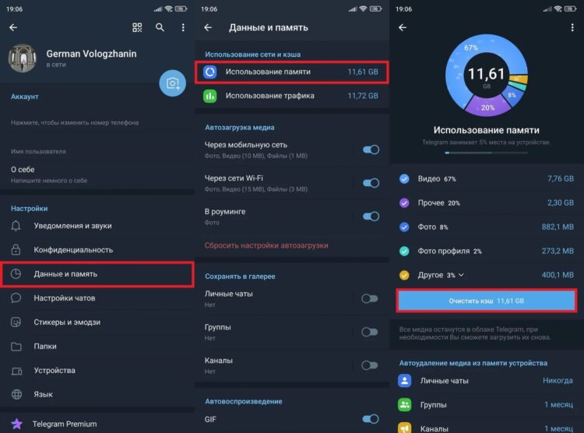Open German Vologzhanin profile avatar
This screenshot has height=433, width=584.
pos(23,58)
